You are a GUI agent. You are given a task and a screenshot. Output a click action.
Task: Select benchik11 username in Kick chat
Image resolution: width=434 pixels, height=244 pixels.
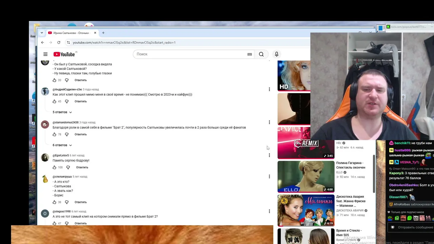click(x=402, y=143)
